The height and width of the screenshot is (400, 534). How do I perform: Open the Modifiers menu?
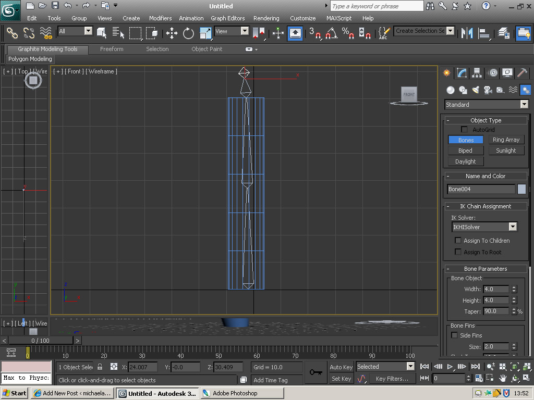(x=160, y=18)
